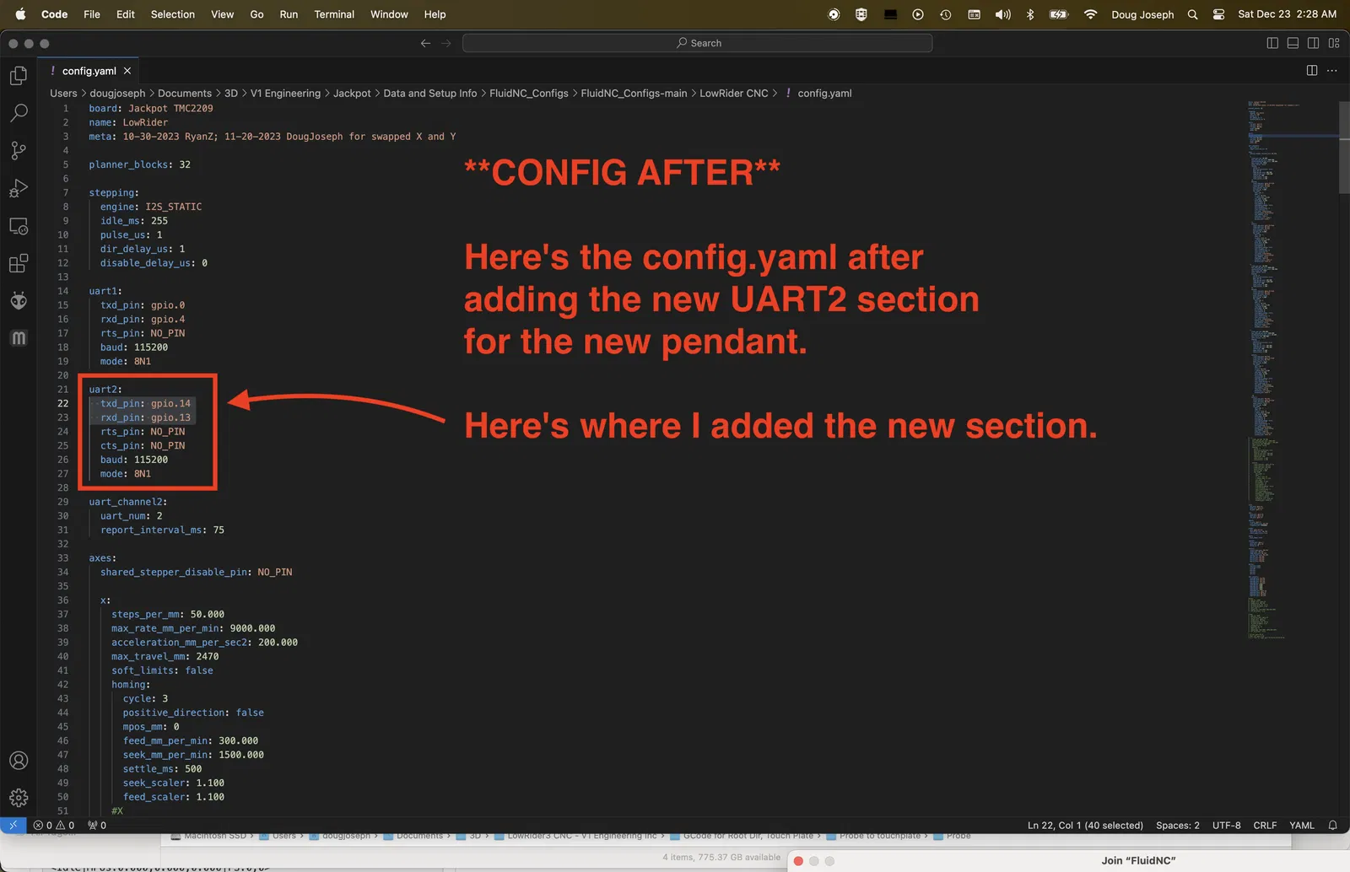
Task: Open the View menu
Action: click(223, 14)
